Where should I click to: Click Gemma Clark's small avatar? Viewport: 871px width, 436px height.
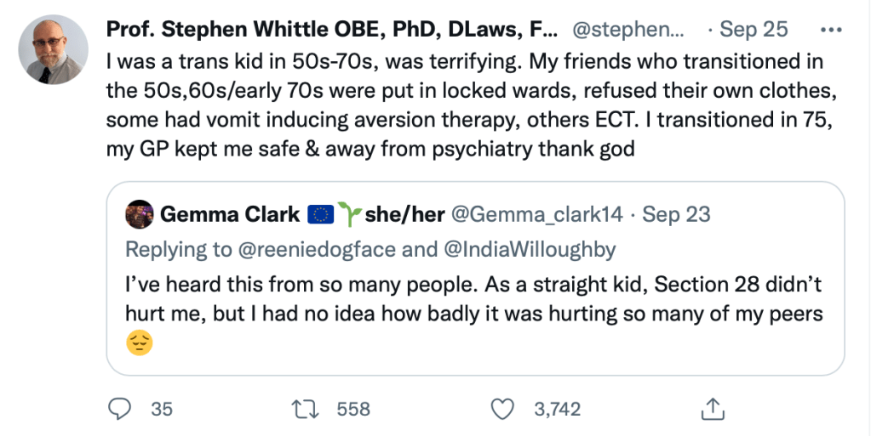pyautogui.click(x=139, y=214)
